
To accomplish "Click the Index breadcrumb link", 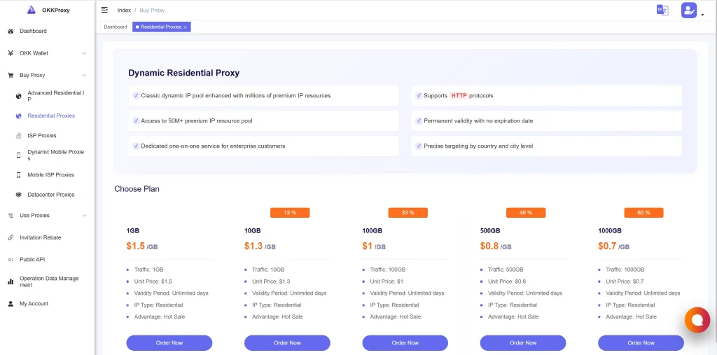I will (x=124, y=10).
